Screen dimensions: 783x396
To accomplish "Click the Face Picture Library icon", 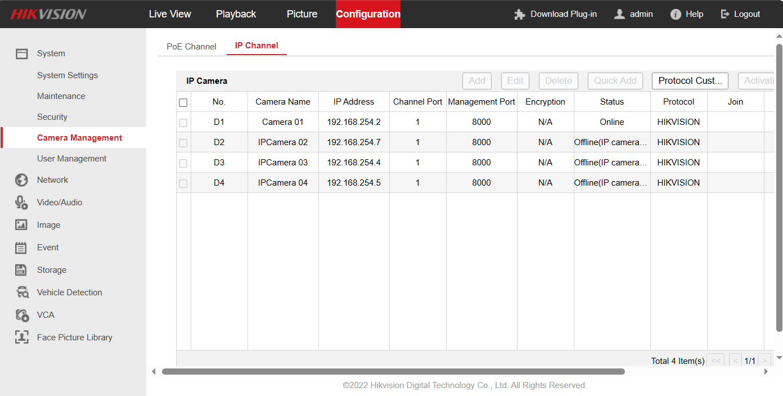I will [x=21, y=337].
